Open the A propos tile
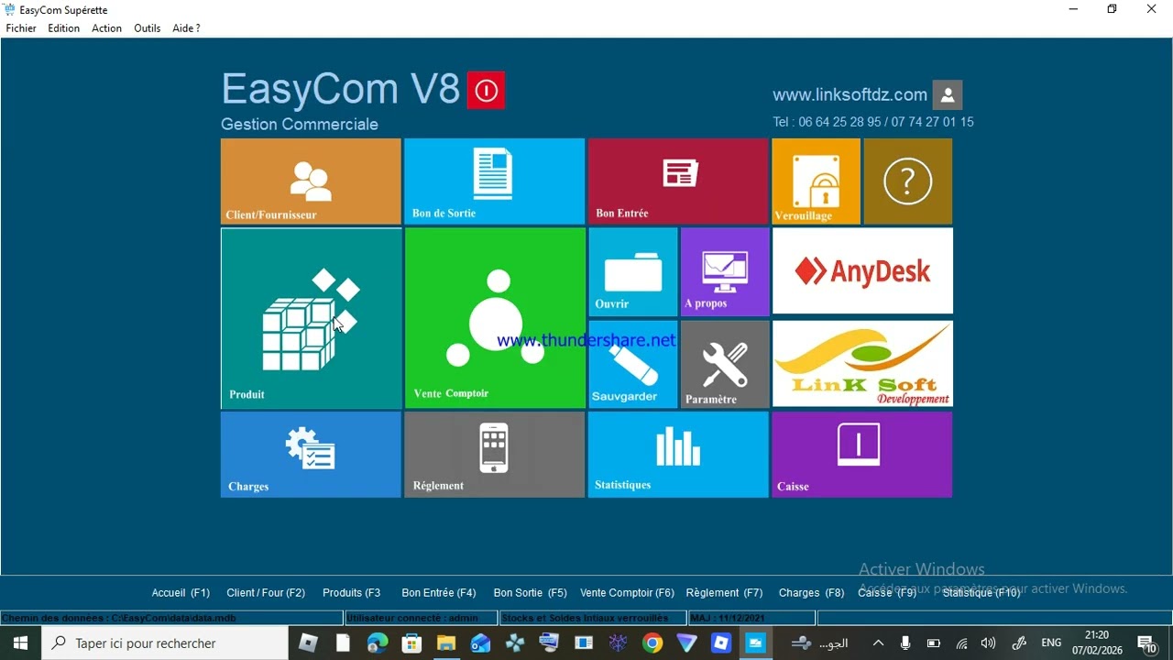Screen dimensions: 1173x660 [x=725, y=272]
